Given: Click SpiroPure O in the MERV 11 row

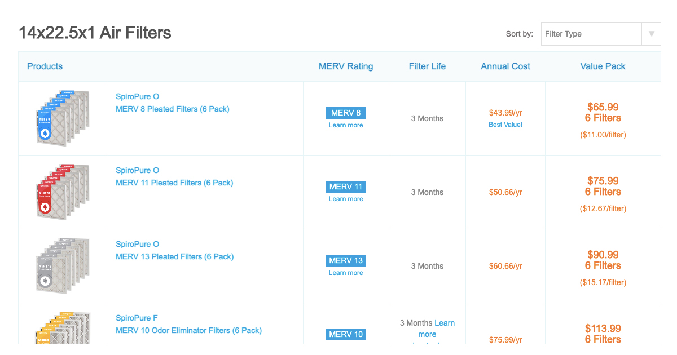Looking at the screenshot, I should pos(138,170).
